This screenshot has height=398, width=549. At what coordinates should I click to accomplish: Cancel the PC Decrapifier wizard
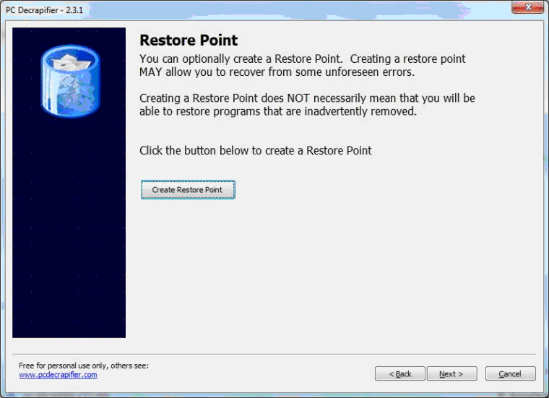(x=510, y=373)
